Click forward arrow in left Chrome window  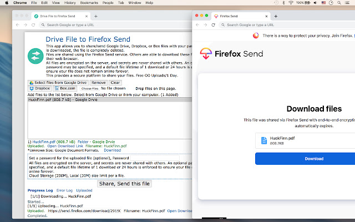pos(26,25)
